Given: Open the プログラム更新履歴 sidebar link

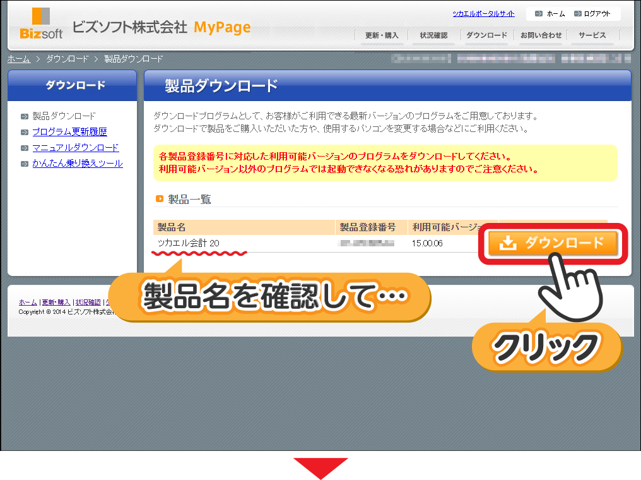Looking at the screenshot, I should pos(69,132).
